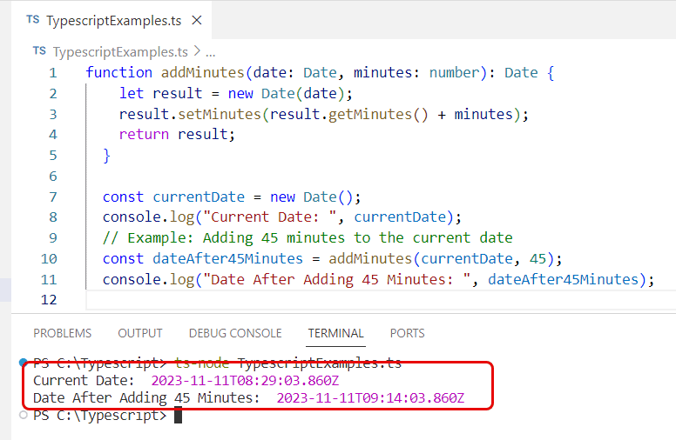
Task: Click getMinutes() on line 3
Action: point(378,114)
